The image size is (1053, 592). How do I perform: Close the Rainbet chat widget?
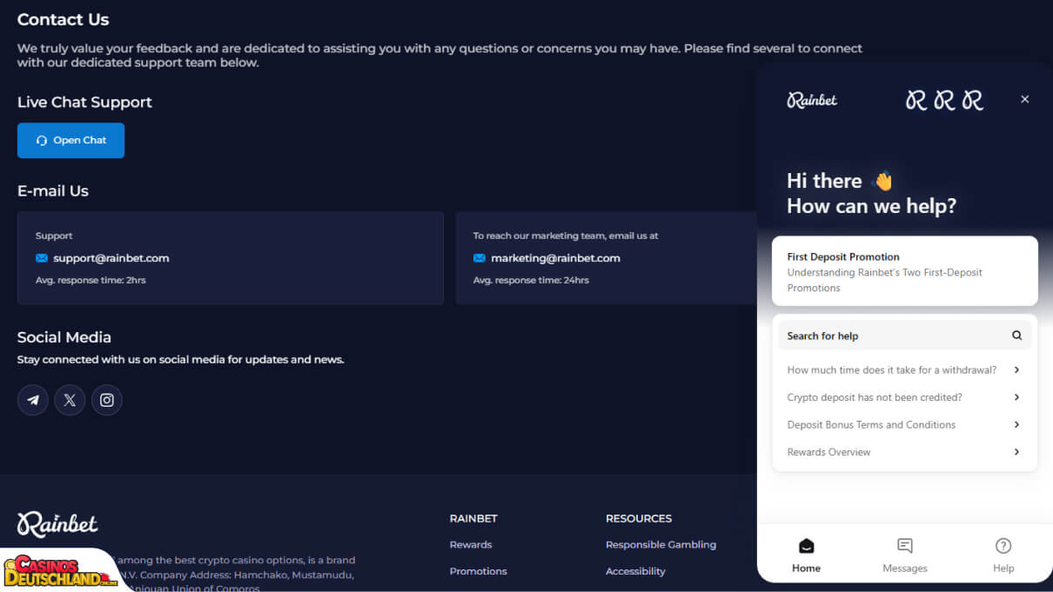[x=1025, y=99]
